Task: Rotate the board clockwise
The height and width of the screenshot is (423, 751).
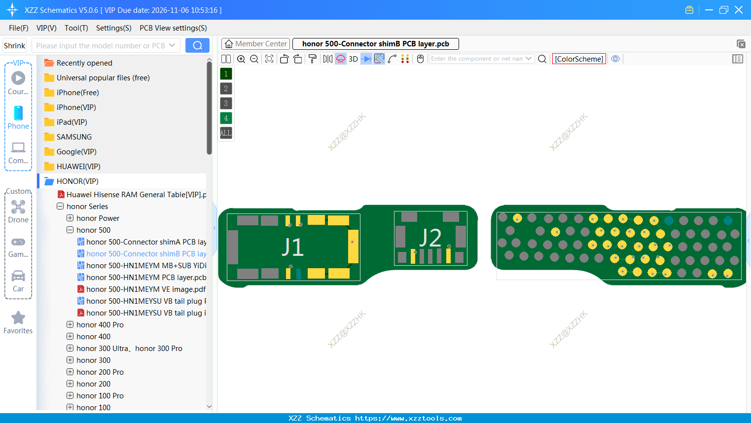Action: click(298, 59)
